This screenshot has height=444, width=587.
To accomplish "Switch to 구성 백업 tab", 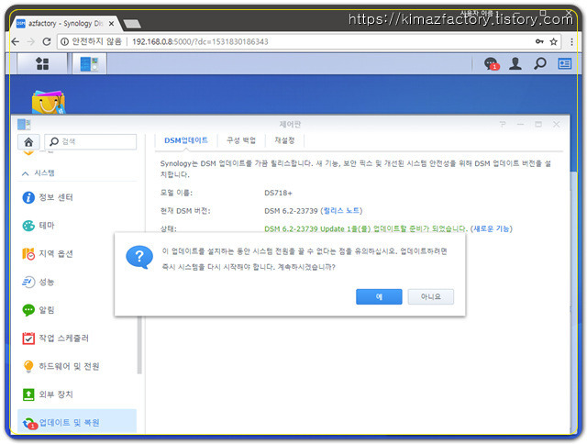I will point(241,140).
